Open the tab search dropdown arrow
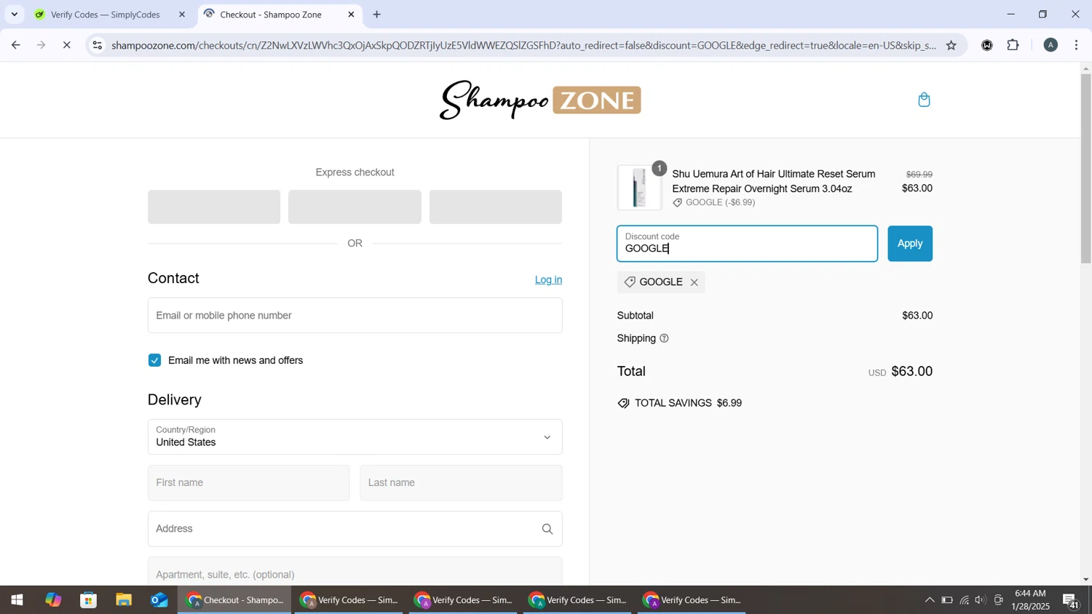The width and height of the screenshot is (1092, 614). (x=14, y=15)
